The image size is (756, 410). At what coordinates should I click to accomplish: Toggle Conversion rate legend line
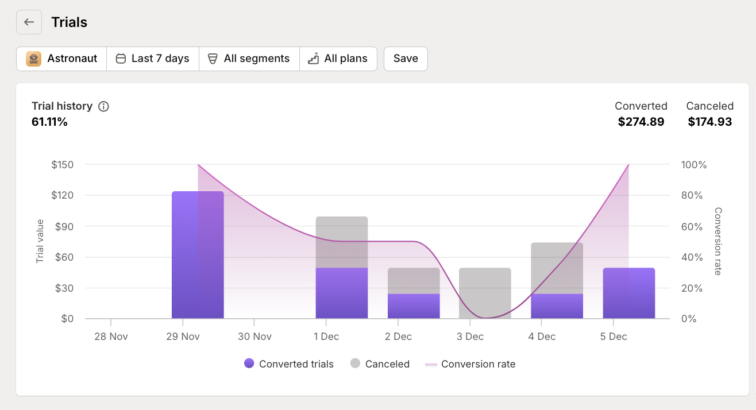click(x=431, y=365)
